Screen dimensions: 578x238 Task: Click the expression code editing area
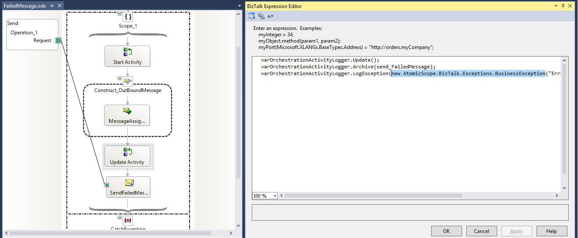(407, 124)
